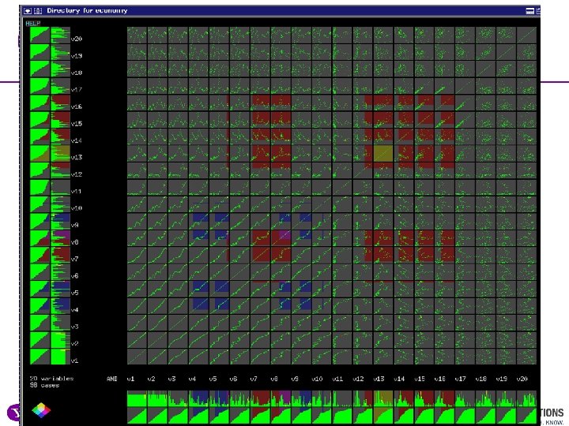
Task: Open the v4 column cumulative plot at bottom
Action: (x=198, y=416)
